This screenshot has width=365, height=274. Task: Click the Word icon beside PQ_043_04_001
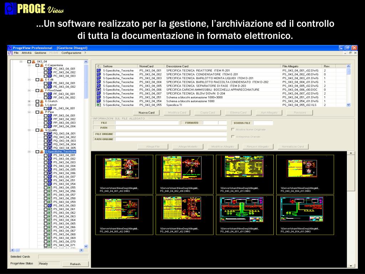[x=50, y=134]
